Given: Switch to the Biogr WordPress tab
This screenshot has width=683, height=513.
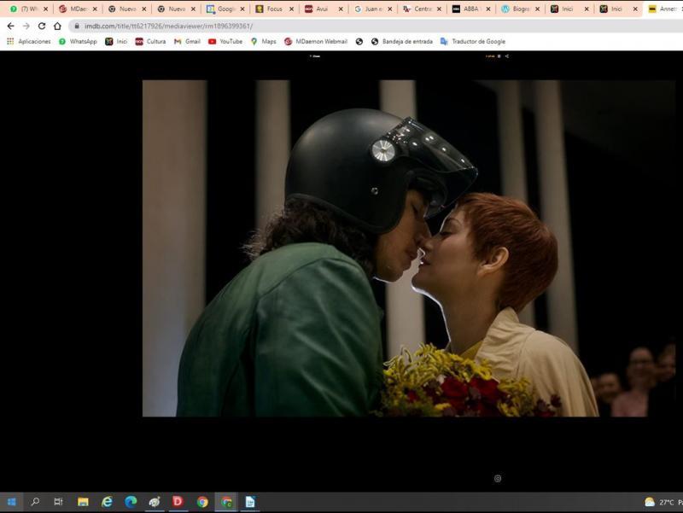Looking at the screenshot, I should click(521, 9).
